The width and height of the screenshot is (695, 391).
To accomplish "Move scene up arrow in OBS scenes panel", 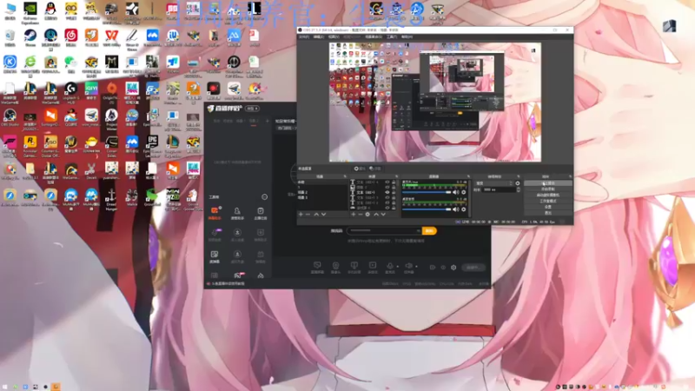I will 316,215.
